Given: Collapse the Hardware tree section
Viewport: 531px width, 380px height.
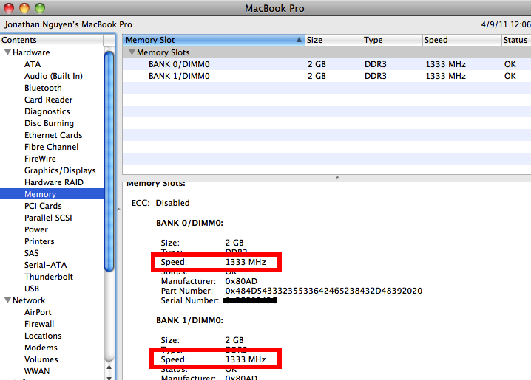Looking at the screenshot, I should point(7,52).
